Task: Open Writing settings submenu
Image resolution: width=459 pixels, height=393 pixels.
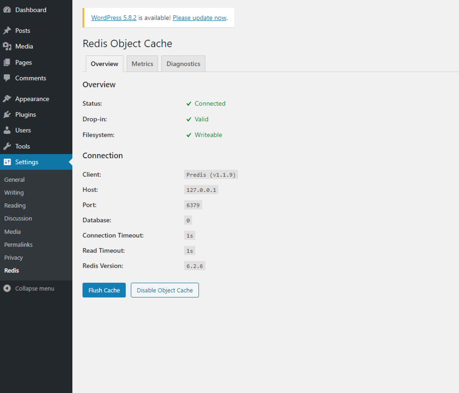Action: [x=14, y=192]
